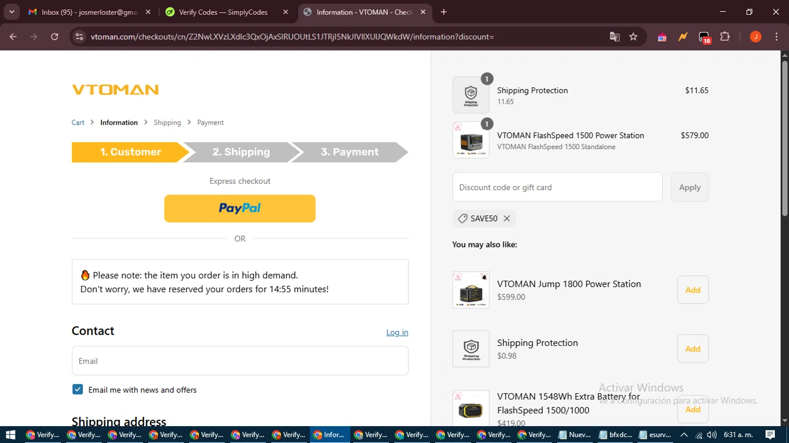
Task: Close the VTOMAN Information tab
Action: click(423, 12)
